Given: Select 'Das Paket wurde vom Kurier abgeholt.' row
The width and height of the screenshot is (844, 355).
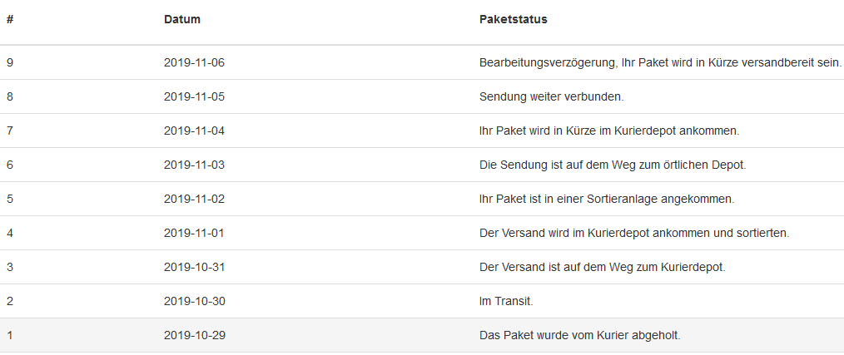Looking at the screenshot, I should tap(422, 335).
